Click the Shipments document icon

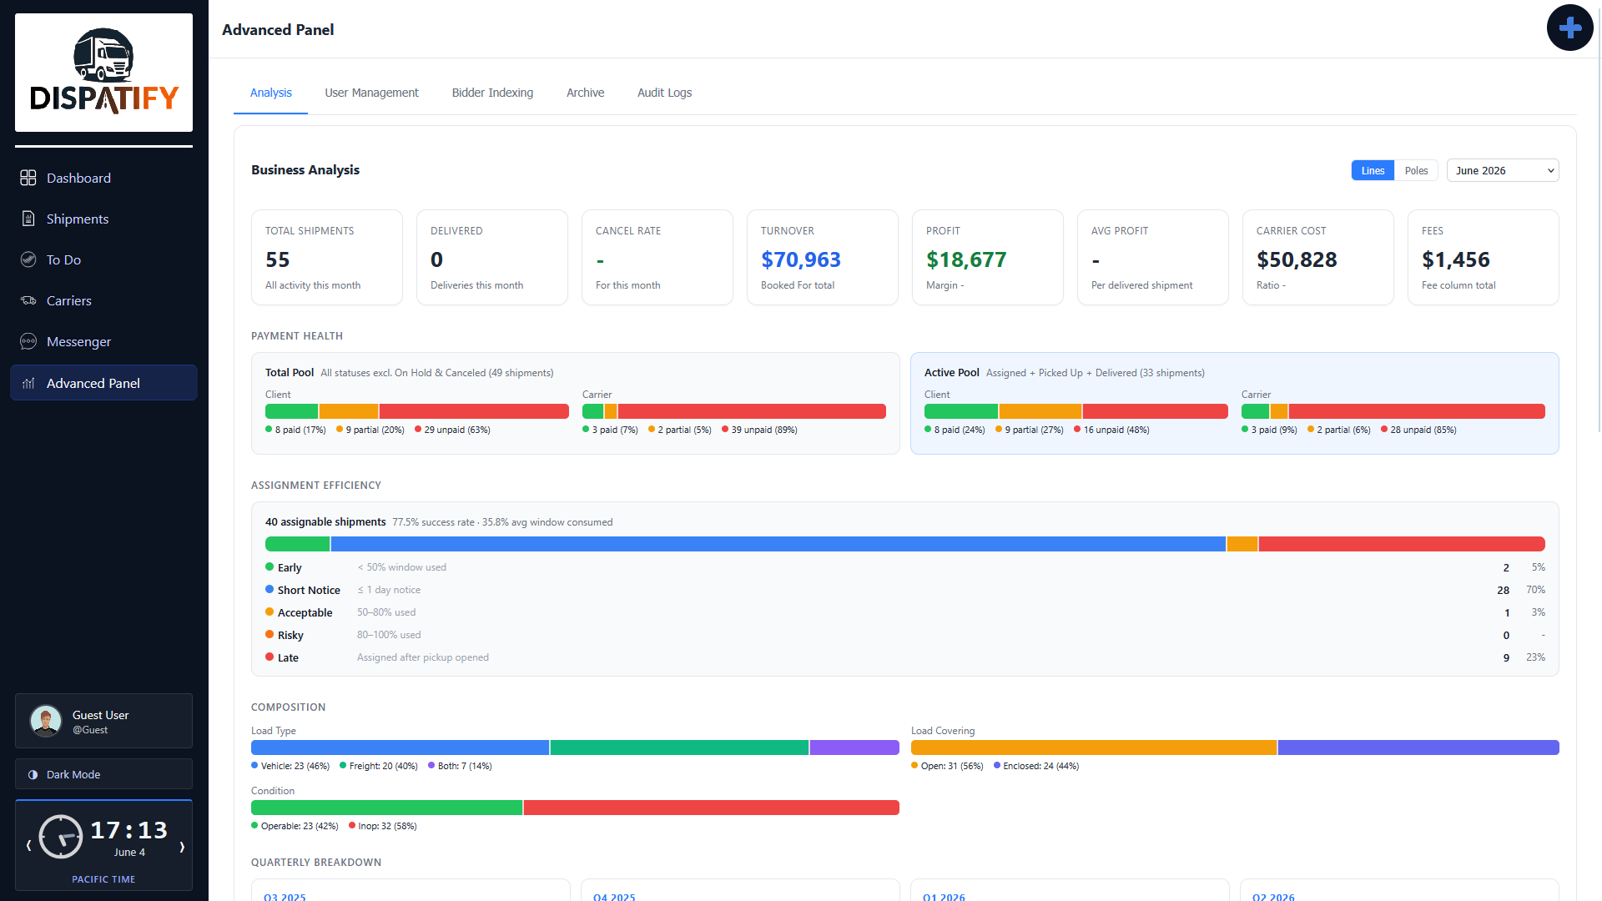(x=28, y=219)
